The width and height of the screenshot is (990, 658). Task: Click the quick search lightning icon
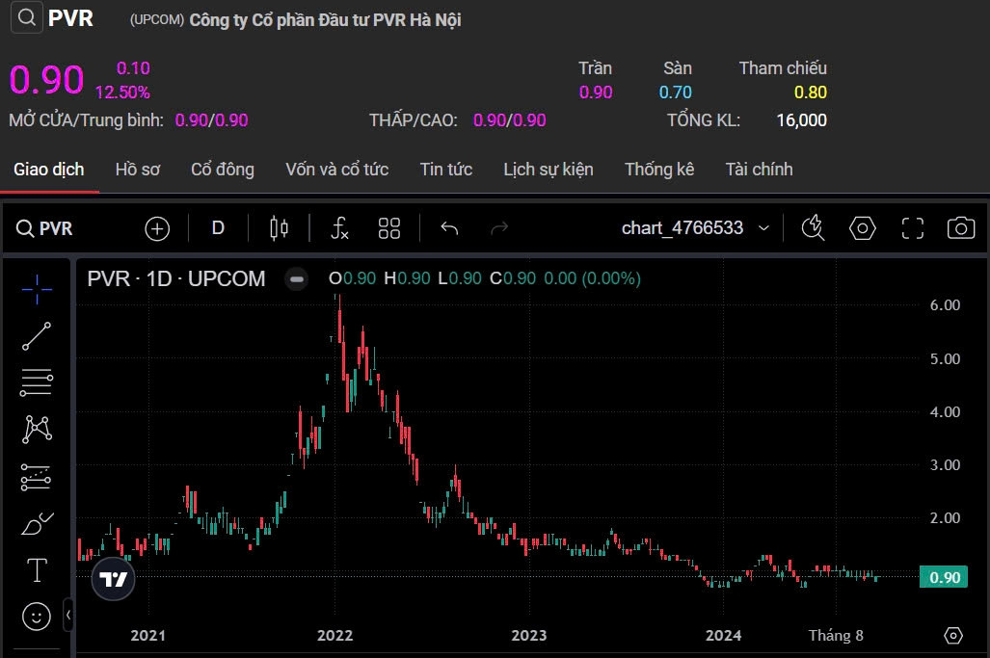pos(813,227)
